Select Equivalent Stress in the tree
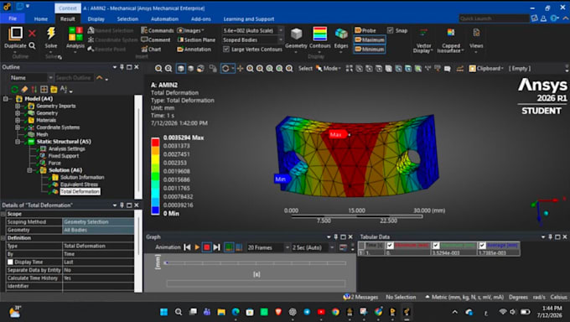 click(x=79, y=184)
